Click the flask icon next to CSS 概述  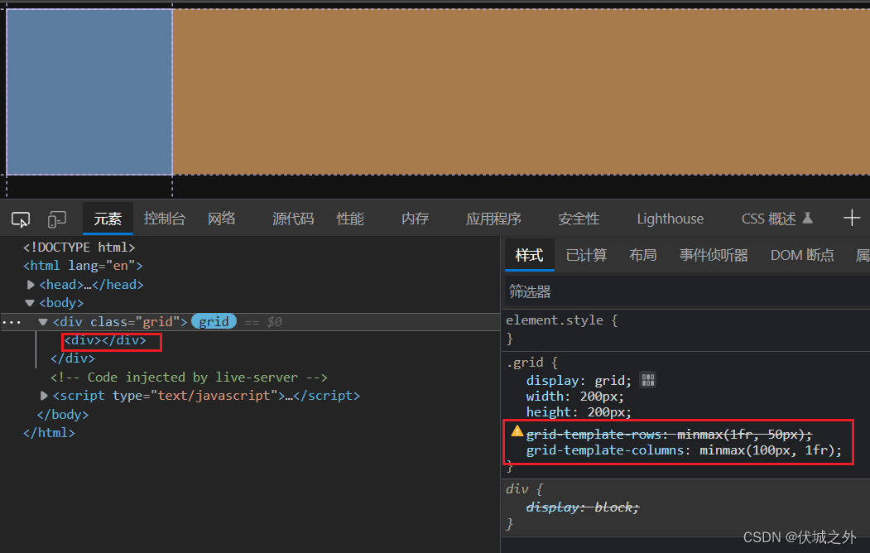(808, 218)
